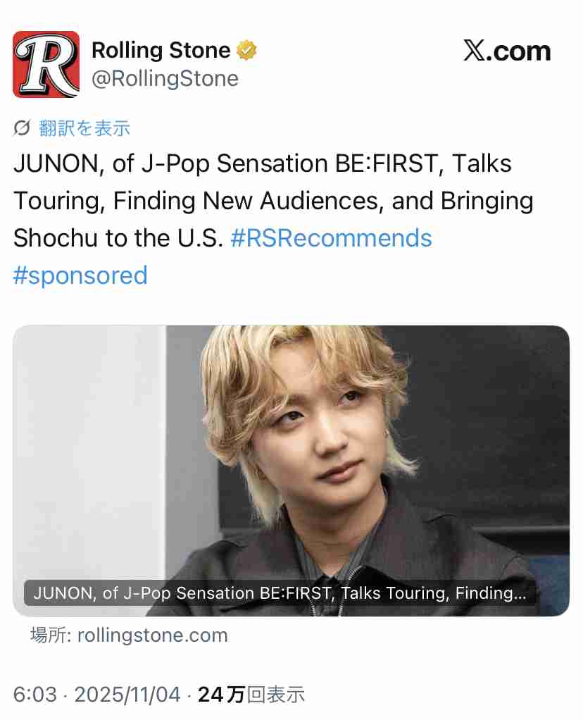Open the #RSRecommends hashtag

click(331, 238)
